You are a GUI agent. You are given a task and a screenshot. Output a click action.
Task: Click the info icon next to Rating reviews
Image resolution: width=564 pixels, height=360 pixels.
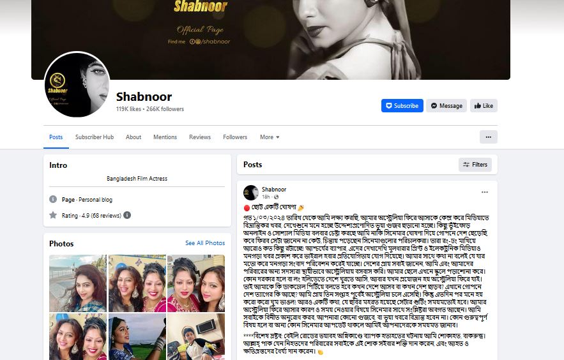(127, 215)
